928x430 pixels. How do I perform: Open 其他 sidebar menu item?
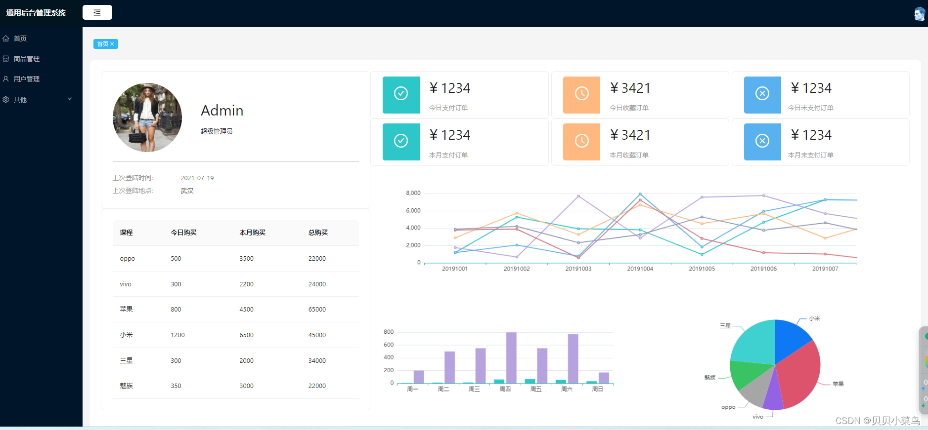tap(41, 99)
